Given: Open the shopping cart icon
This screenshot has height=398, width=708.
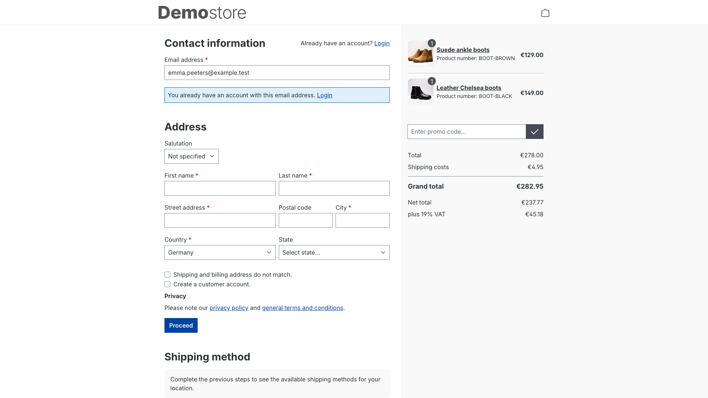Looking at the screenshot, I should tap(545, 13).
